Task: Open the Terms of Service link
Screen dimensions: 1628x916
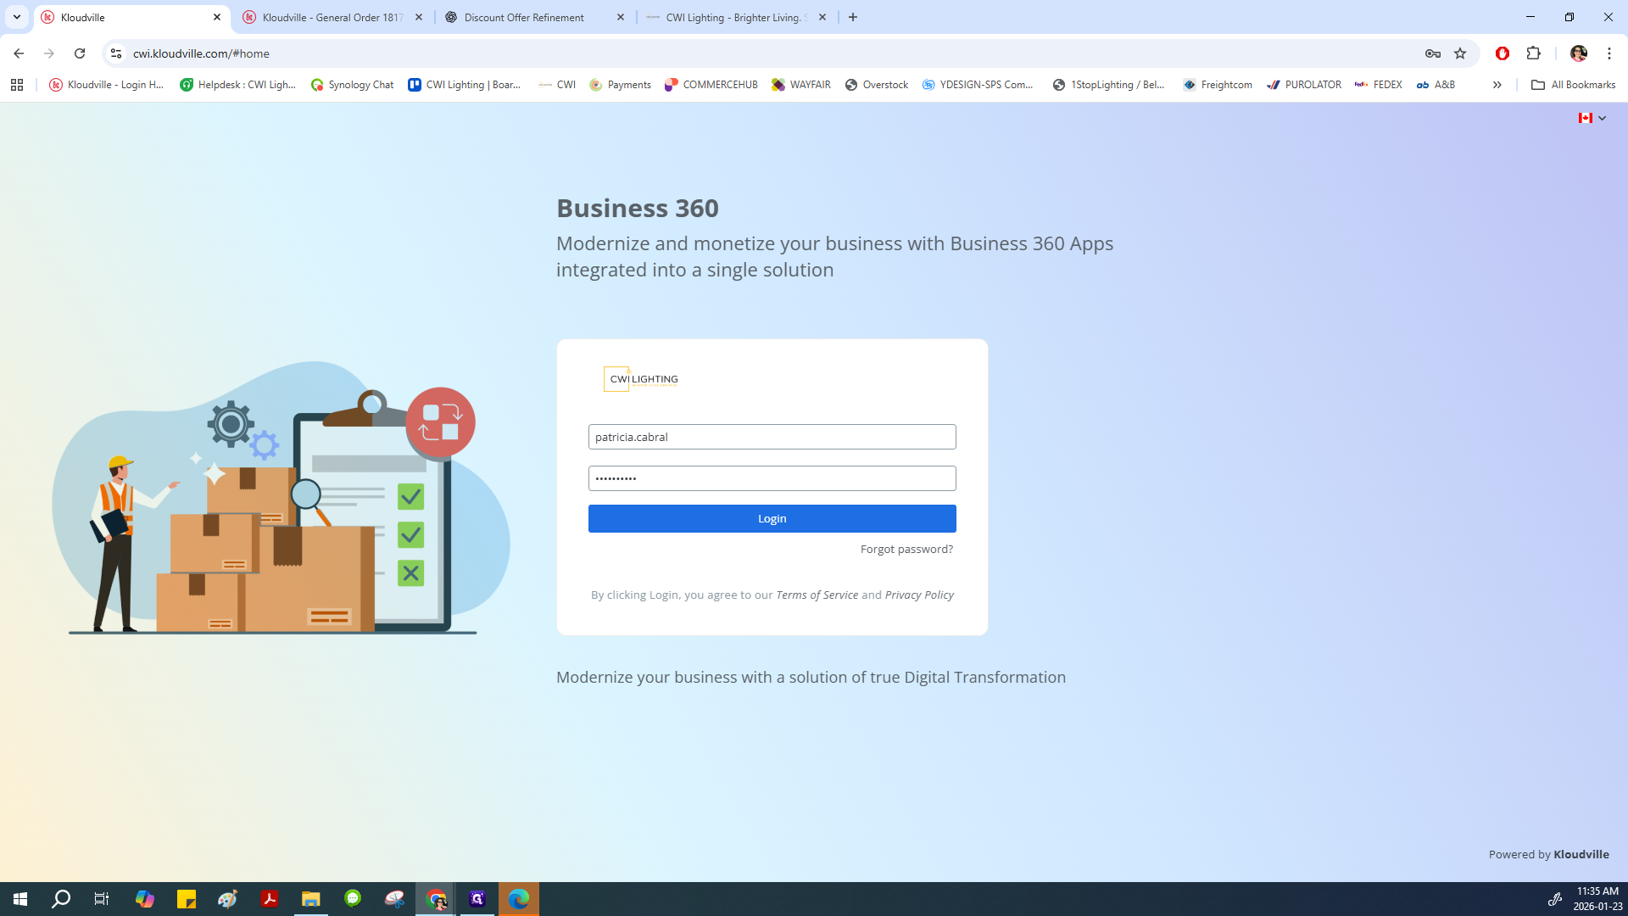Action: pyautogui.click(x=817, y=595)
